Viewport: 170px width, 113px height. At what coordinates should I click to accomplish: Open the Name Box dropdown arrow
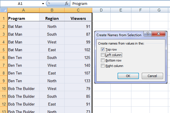(43, 4)
